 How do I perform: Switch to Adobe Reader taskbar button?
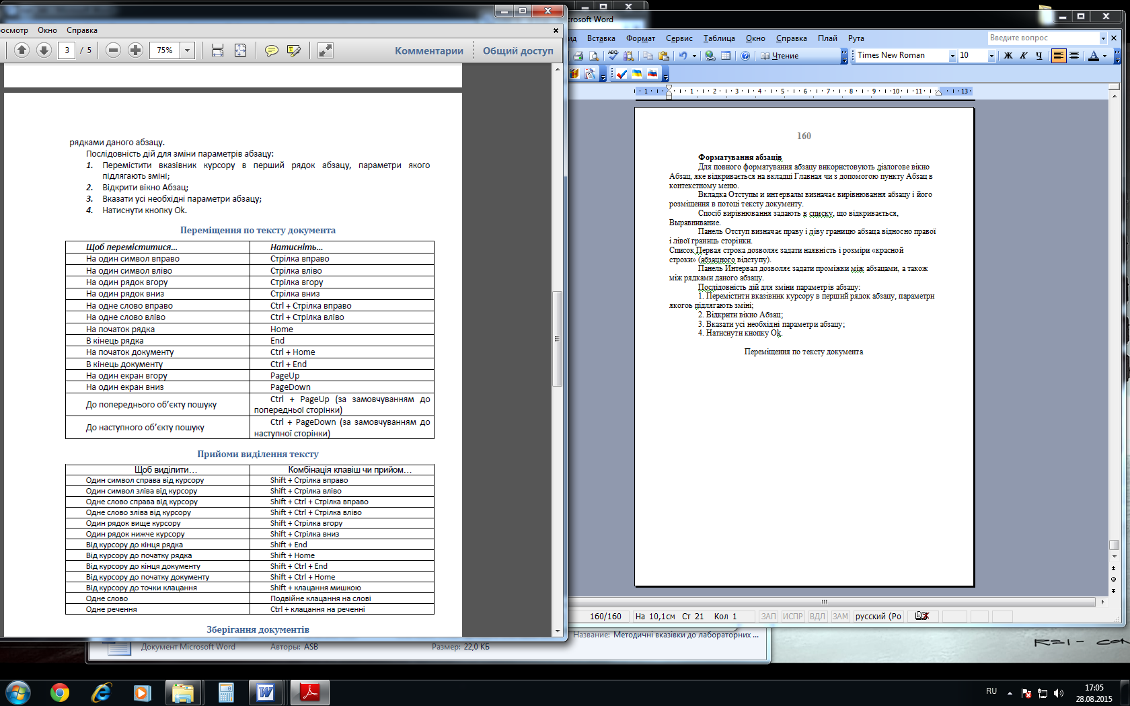tap(309, 692)
